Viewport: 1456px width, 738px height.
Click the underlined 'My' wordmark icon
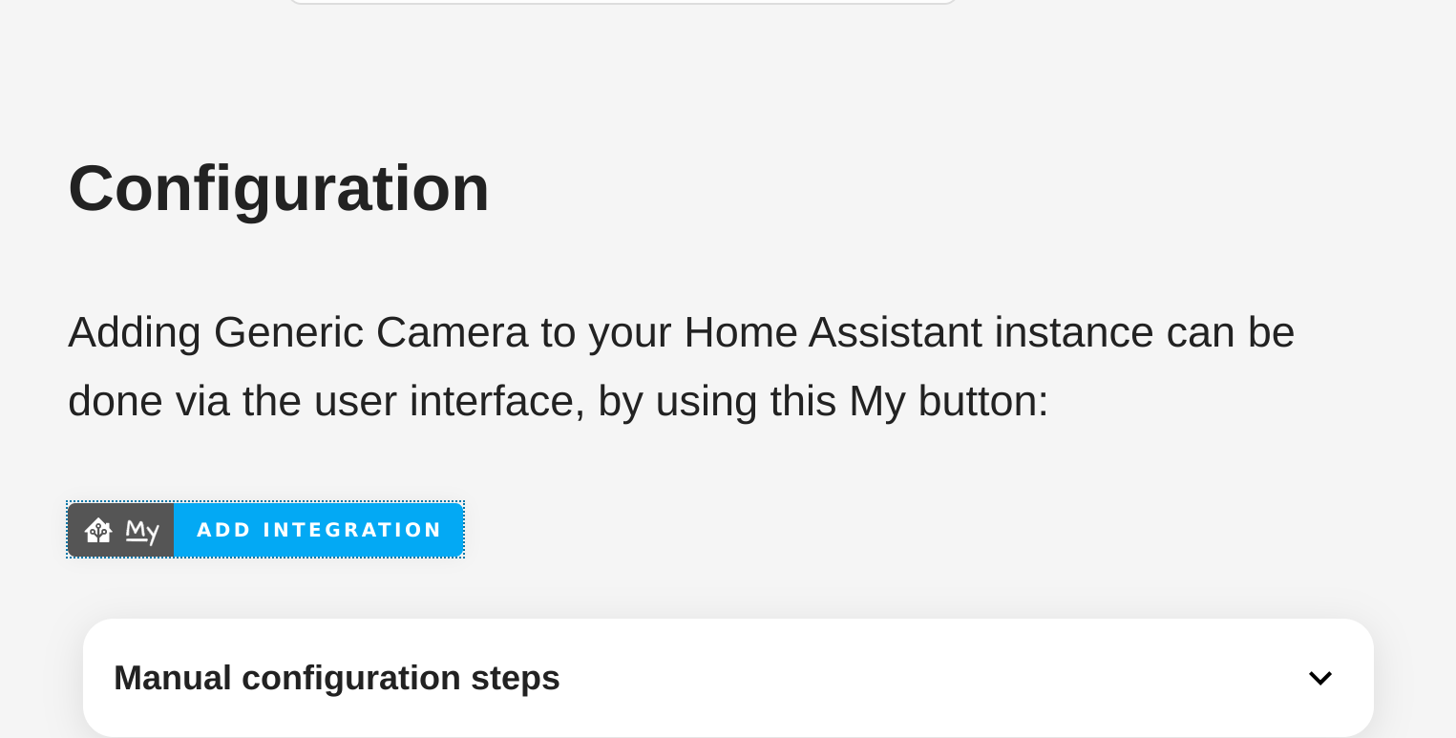pos(141,530)
